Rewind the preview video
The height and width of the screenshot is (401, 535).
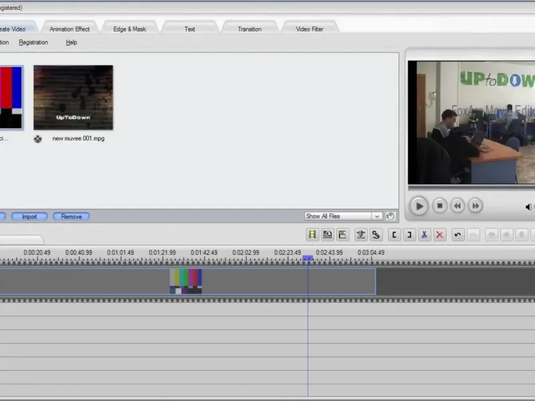[x=457, y=206]
